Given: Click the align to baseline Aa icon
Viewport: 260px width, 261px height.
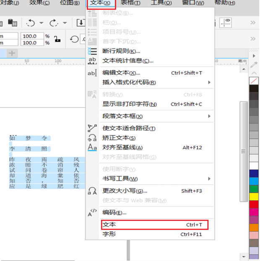Looking at the screenshot, I should (92, 147).
